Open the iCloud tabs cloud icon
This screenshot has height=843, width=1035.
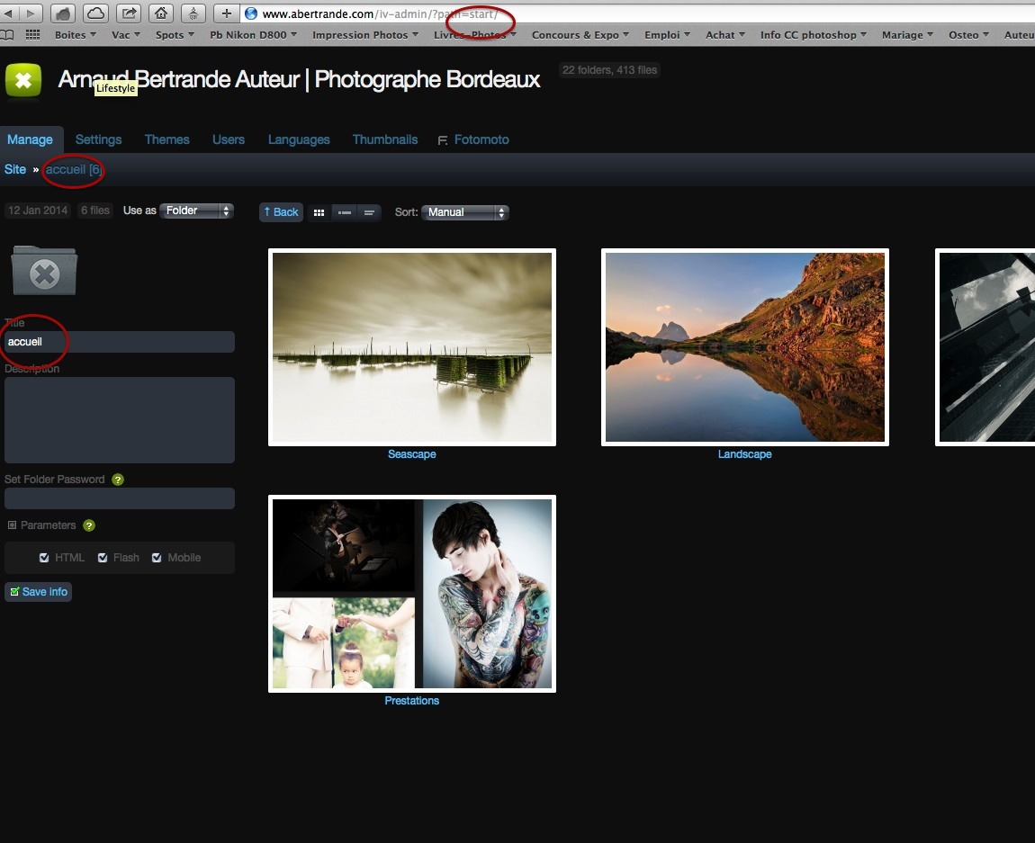coord(96,13)
